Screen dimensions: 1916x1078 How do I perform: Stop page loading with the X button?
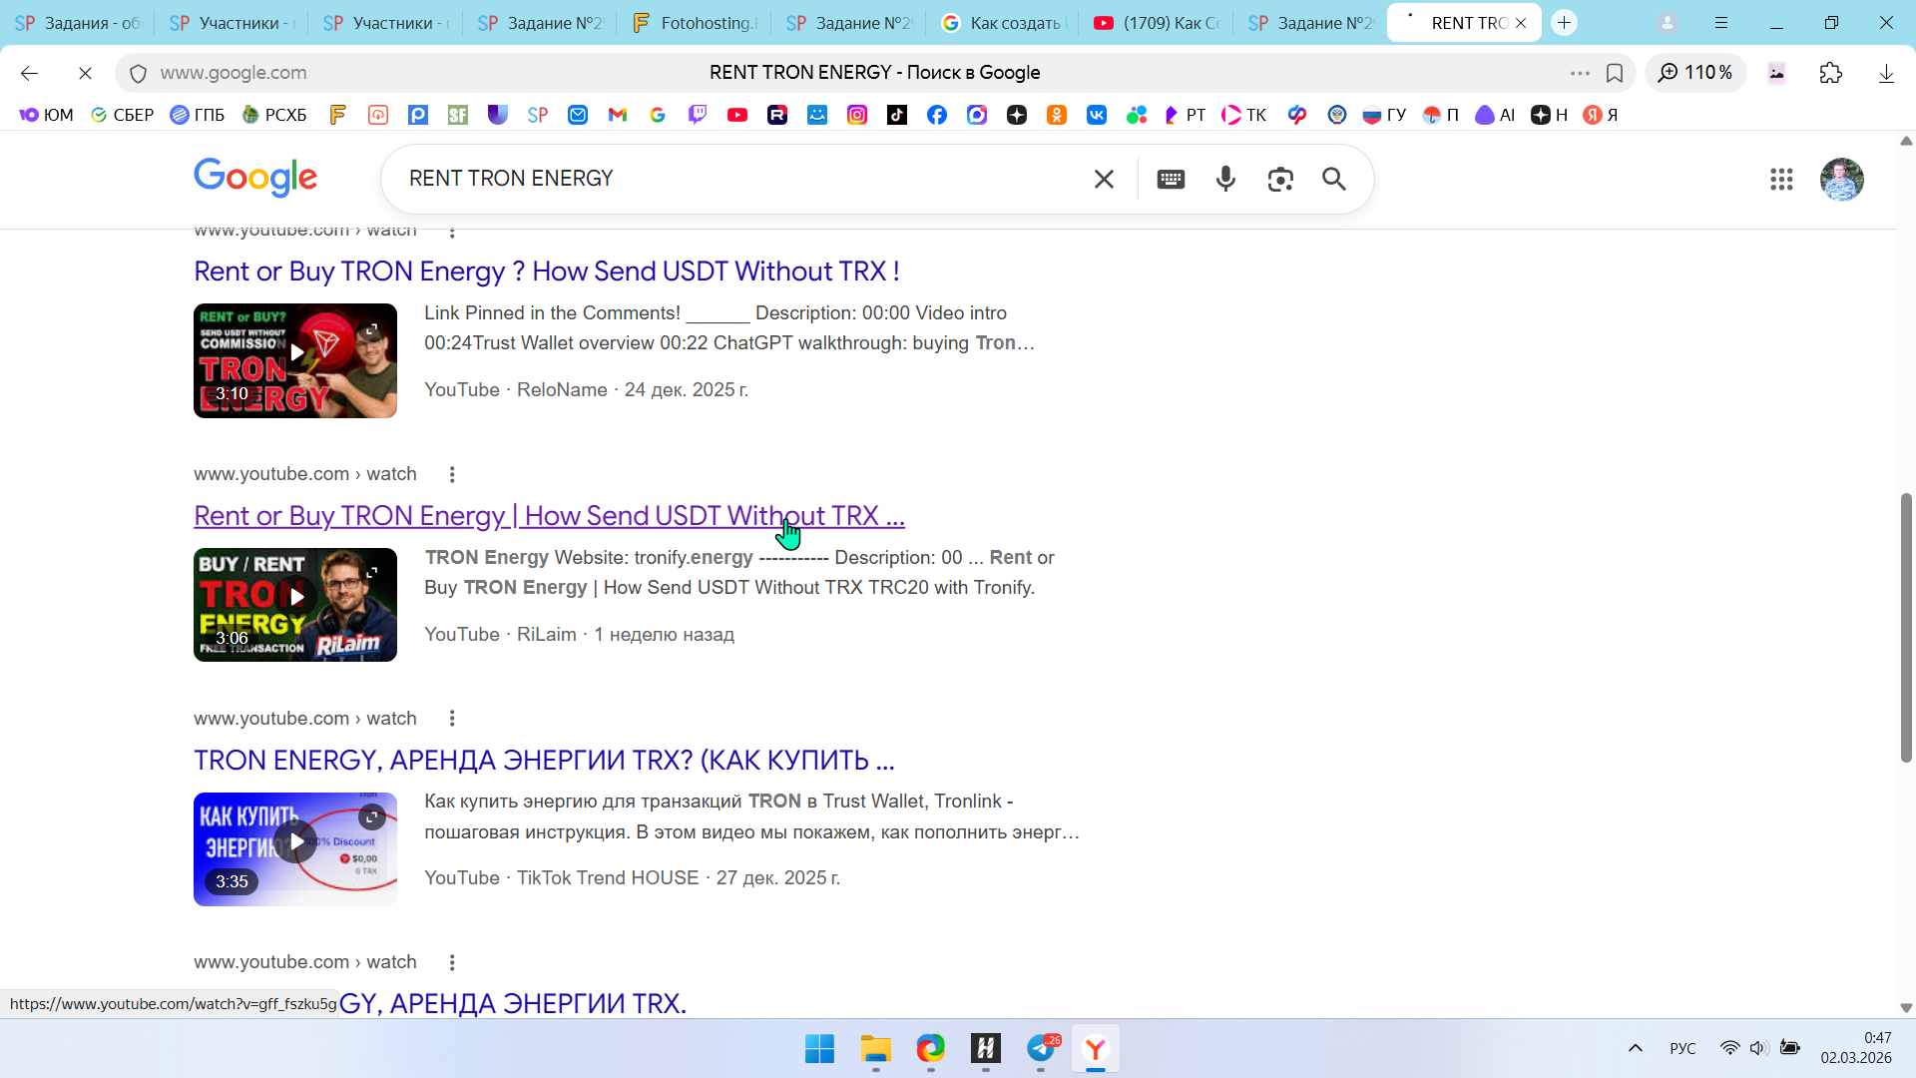pos(85,73)
